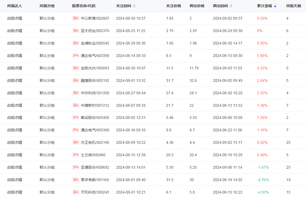Image resolution: width=306 pixels, height=198 pixels.
Task: Click follow time 2024-08-30 10:57
Action: tap(131, 18)
